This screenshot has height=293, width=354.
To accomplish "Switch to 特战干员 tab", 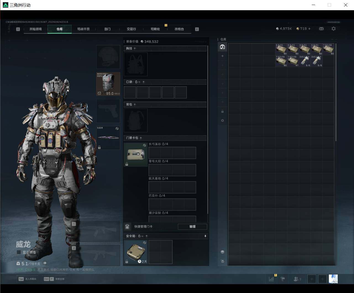I will pyautogui.click(x=83, y=29).
